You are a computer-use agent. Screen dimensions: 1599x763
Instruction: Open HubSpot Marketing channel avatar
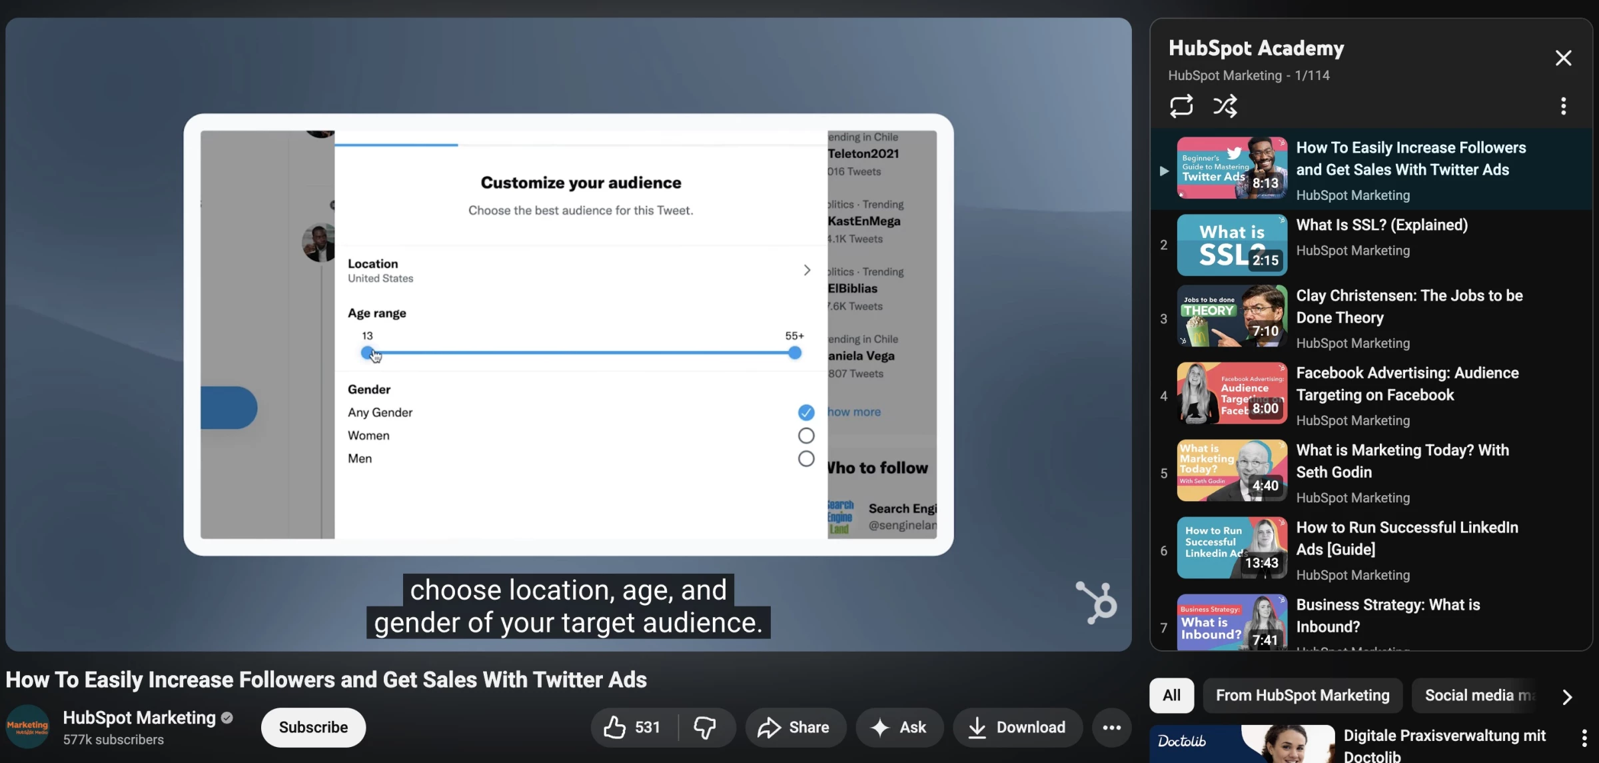(27, 727)
